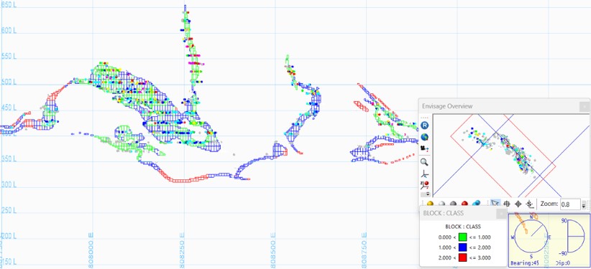This screenshot has height=269, width=591.
Task: Click the '808500 E' easting grid label
Action: click(274, 251)
